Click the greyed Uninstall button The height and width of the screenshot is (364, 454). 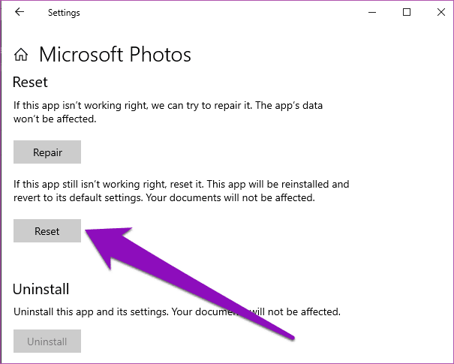pos(47,341)
